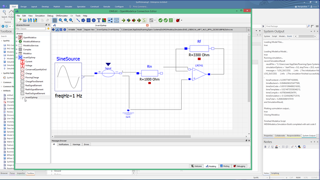Screen dimensions: 320x180
Task: Open the ladybug debug configurations dropdown
Action: 181,20
